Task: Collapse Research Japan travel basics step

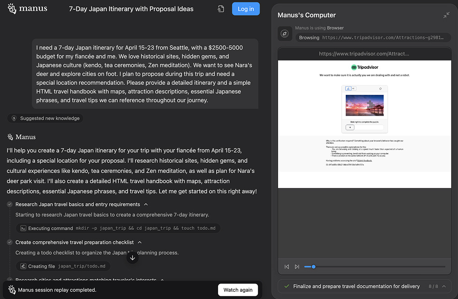Action: [x=146, y=204]
